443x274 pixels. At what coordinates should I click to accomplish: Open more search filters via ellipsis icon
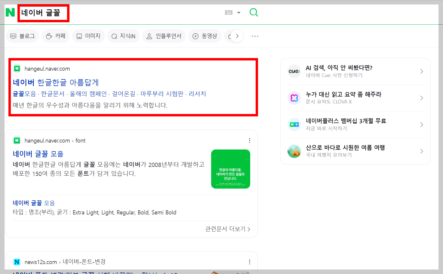(x=255, y=36)
